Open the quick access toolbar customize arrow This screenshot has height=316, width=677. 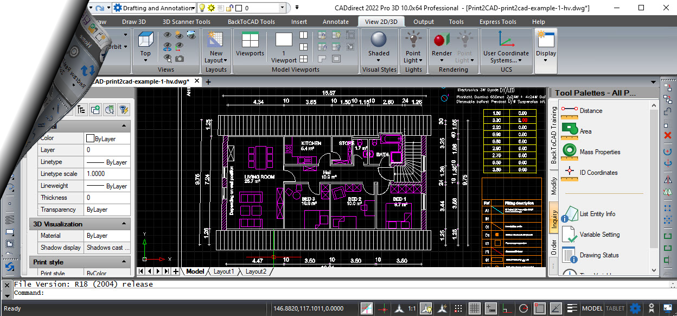[296, 8]
